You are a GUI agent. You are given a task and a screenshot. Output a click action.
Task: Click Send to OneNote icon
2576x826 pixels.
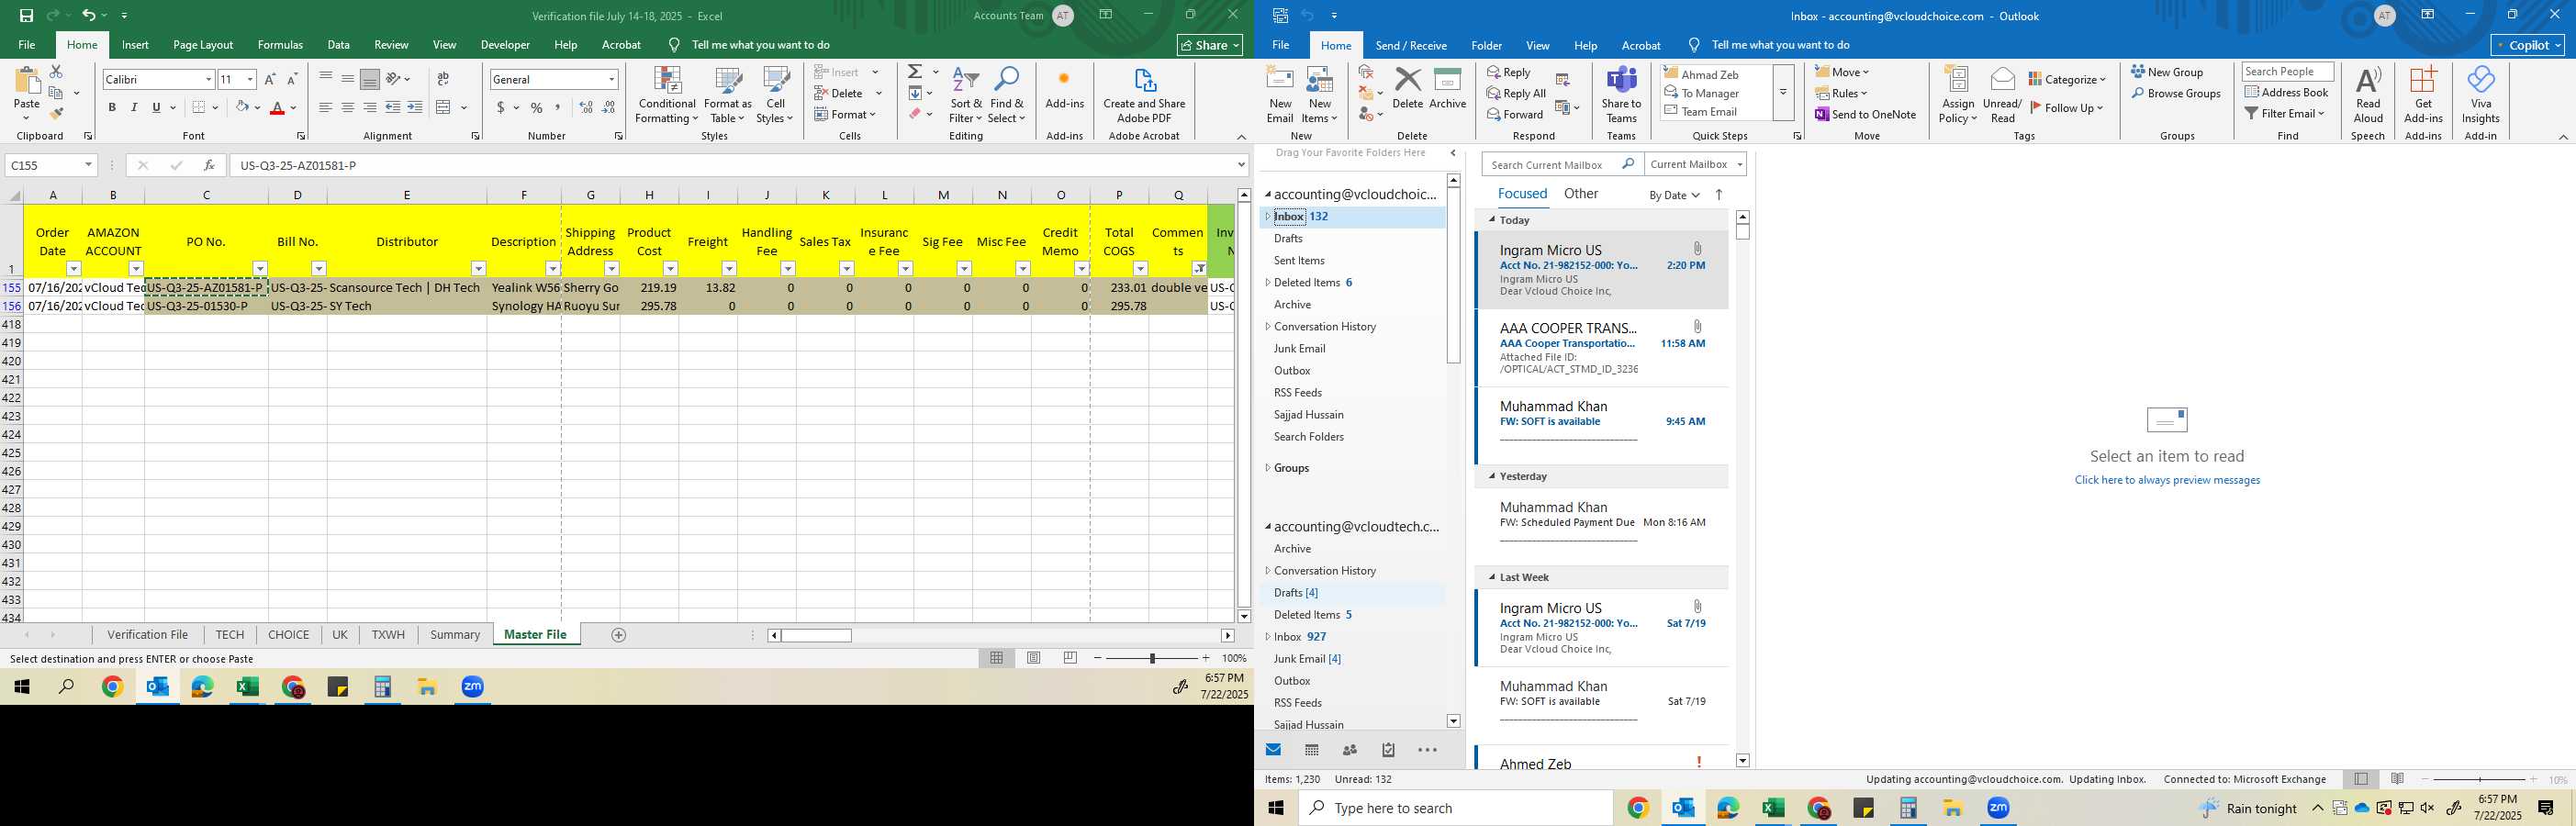tap(1866, 114)
